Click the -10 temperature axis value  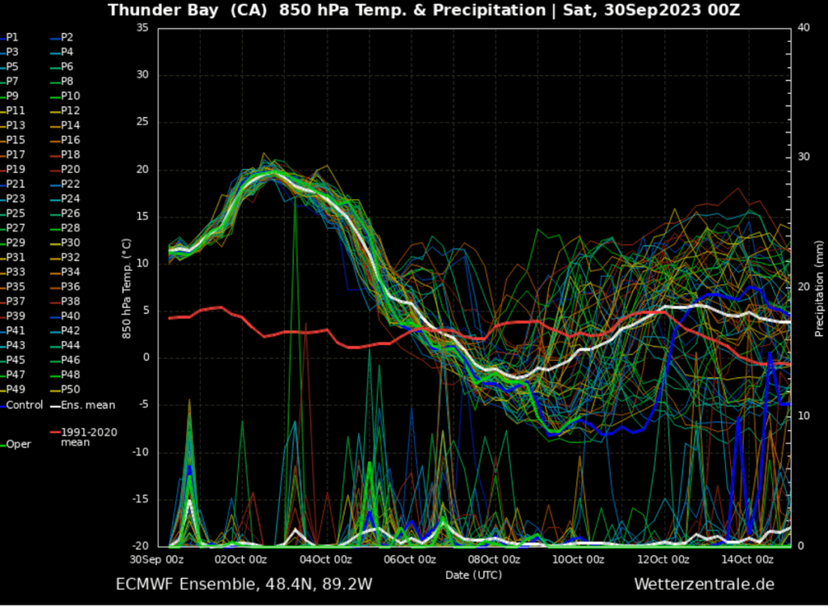click(x=140, y=453)
